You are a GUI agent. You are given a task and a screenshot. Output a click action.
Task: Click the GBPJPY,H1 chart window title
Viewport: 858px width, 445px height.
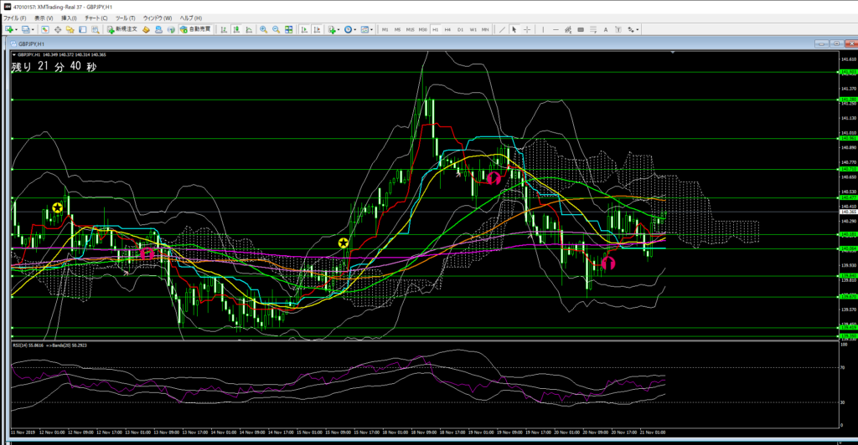tap(31, 43)
